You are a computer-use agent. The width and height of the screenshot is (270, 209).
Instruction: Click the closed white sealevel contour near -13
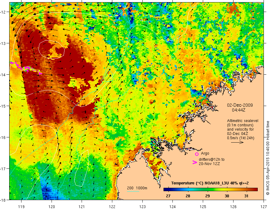point(52,50)
